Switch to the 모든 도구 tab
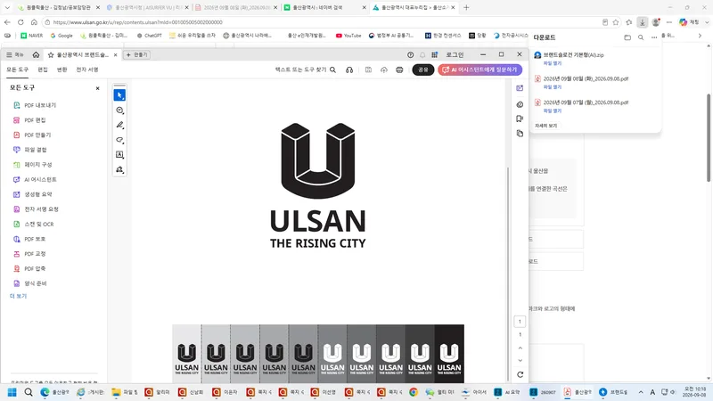Screen dimensions: 713x401 coord(17,70)
